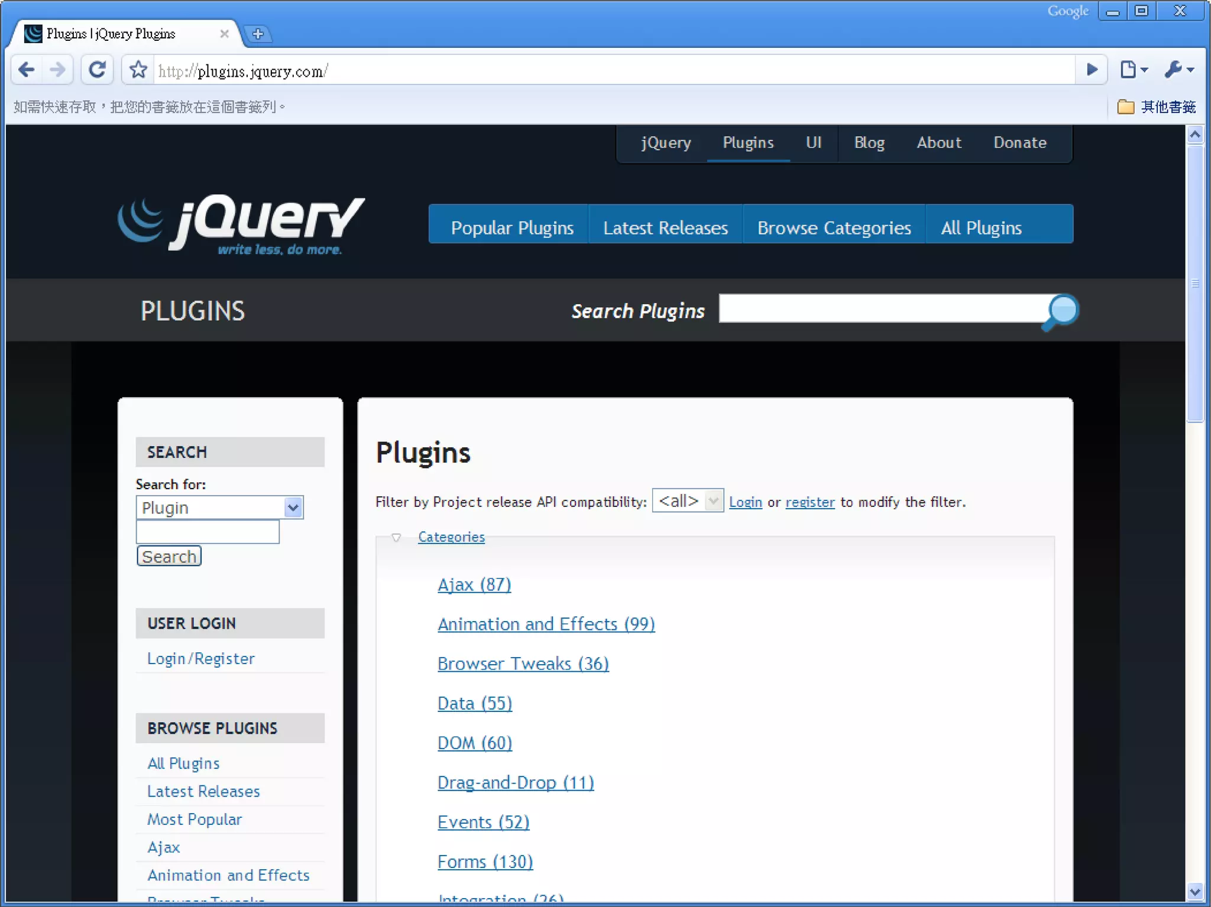The width and height of the screenshot is (1211, 907).
Task: Collapse the Categories section triangle
Action: 396,537
